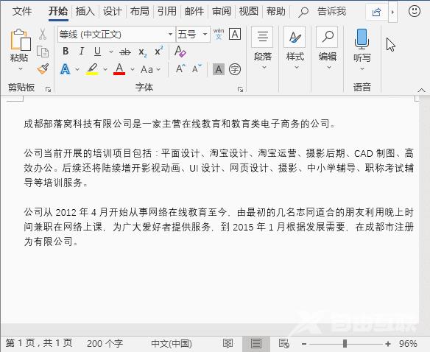The height and width of the screenshot is (352, 430).
Task: Apply red font color
Action: [119, 69]
